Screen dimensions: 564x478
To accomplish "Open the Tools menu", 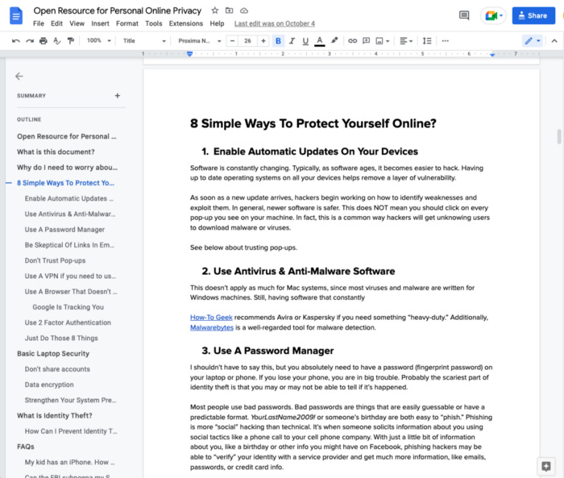I will (x=154, y=23).
